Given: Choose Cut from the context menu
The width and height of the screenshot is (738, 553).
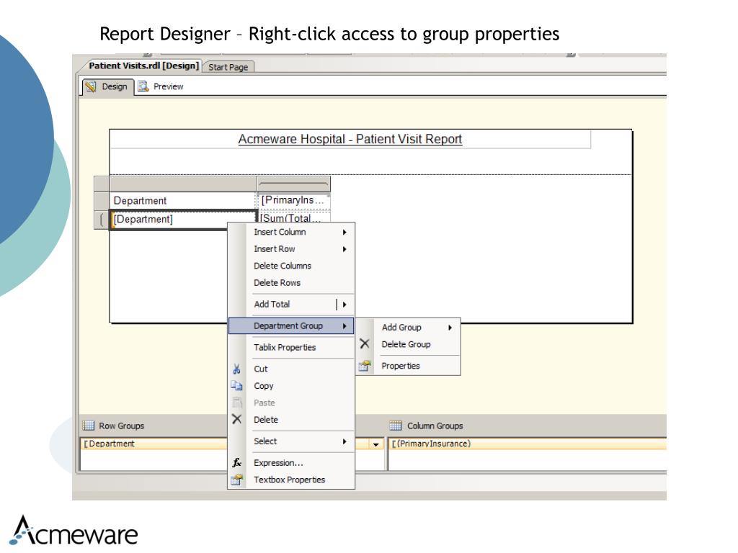Looking at the screenshot, I should [291, 369].
